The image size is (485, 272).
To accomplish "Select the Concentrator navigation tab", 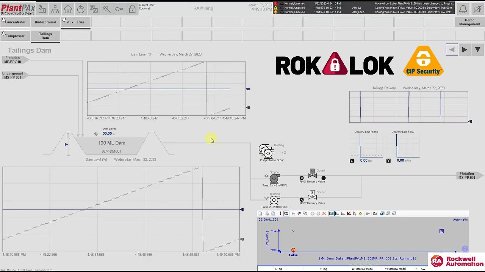I will 15,22.
